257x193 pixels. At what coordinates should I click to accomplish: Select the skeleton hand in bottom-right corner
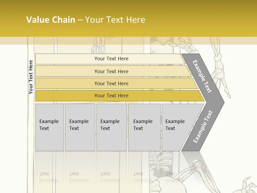248,185
